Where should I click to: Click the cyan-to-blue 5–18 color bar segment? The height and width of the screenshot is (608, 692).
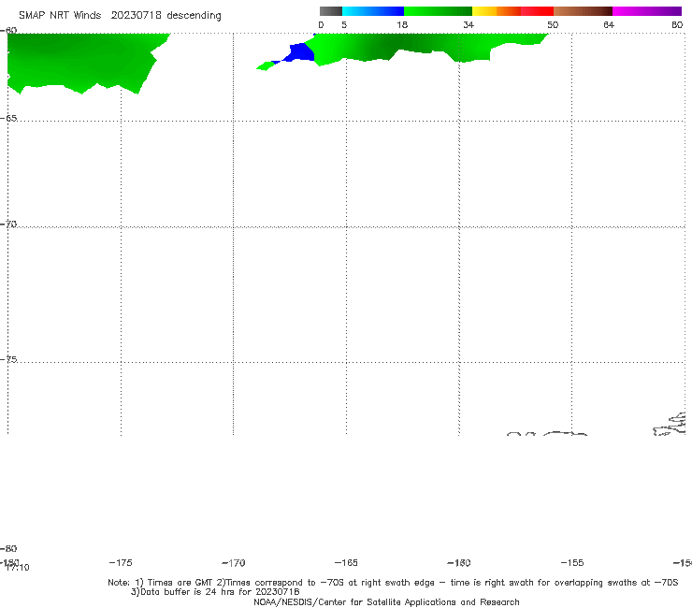(x=373, y=11)
